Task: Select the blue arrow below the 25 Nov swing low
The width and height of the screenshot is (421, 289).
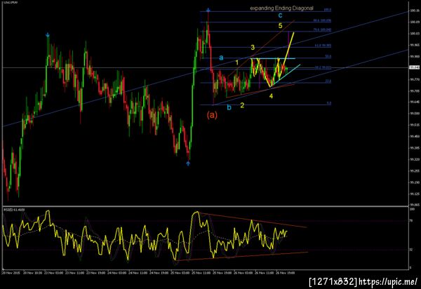Action: [188, 163]
